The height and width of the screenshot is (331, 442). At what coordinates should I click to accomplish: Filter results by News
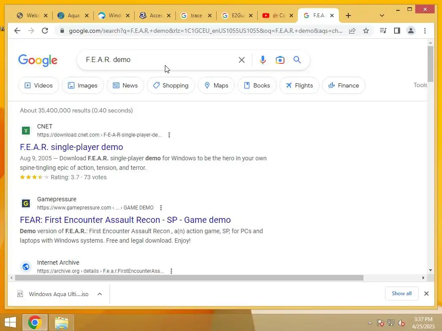125,85
